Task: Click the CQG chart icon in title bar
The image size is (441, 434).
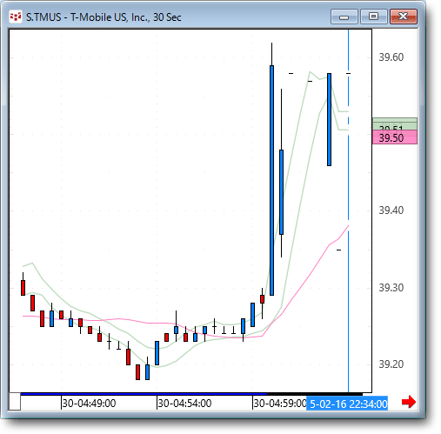Action: coord(15,17)
